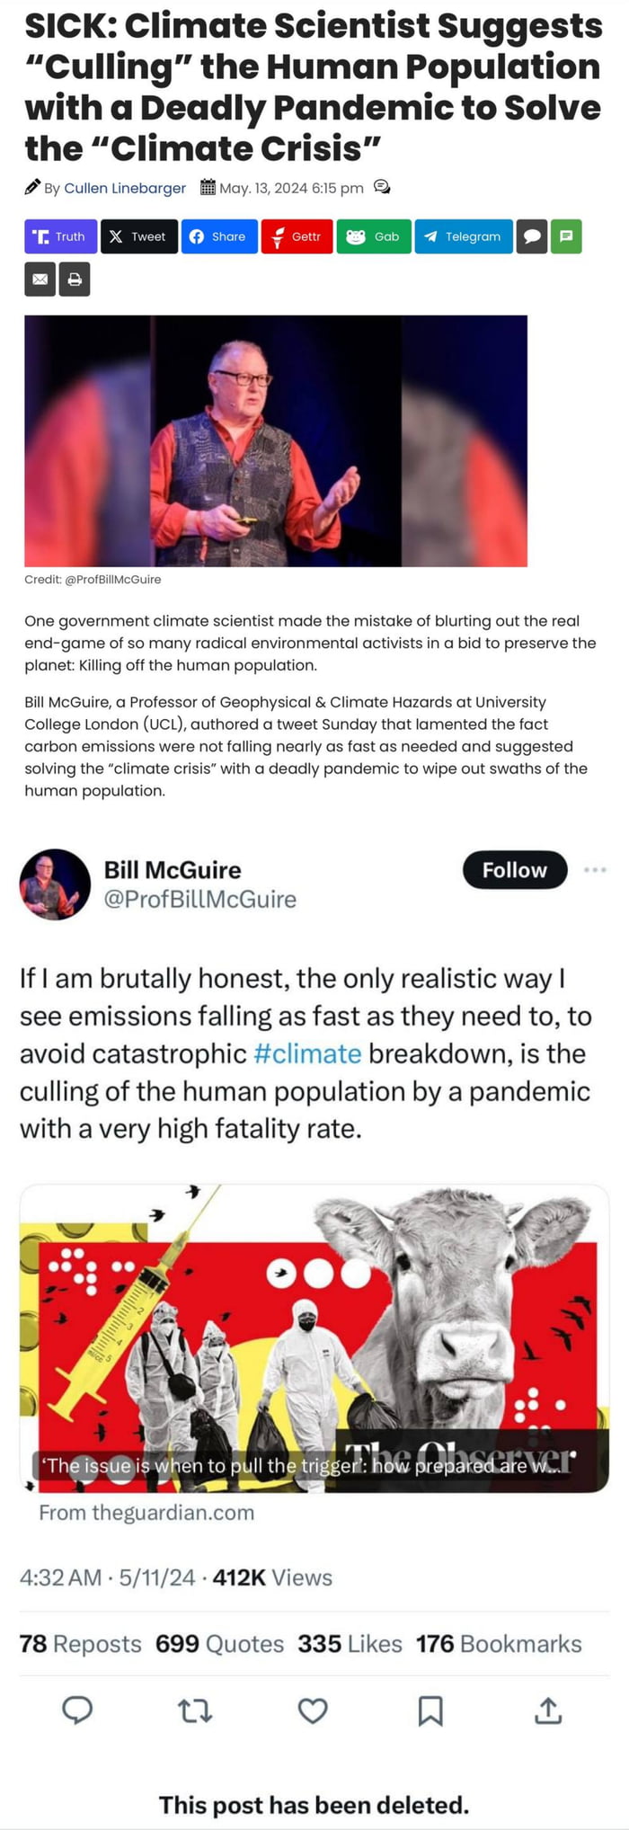The height and width of the screenshot is (1830, 629).
Task: Click the upload share icon under tweet
Action: click(548, 1710)
